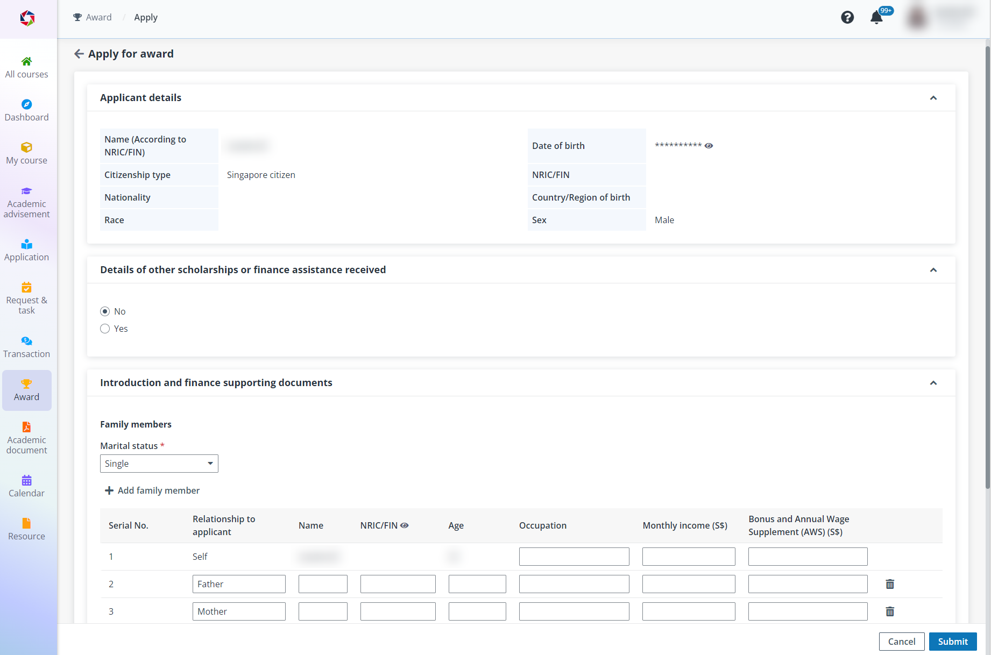Collapse the Applicant details section
The width and height of the screenshot is (991, 655).
(x=933, y=98)
